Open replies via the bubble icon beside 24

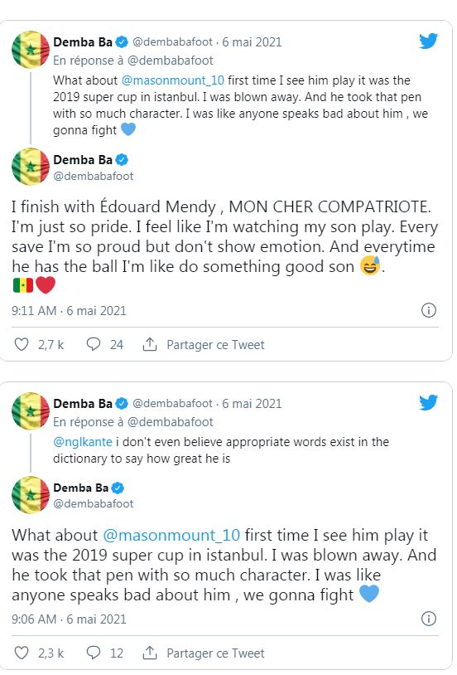click(94, 344)
